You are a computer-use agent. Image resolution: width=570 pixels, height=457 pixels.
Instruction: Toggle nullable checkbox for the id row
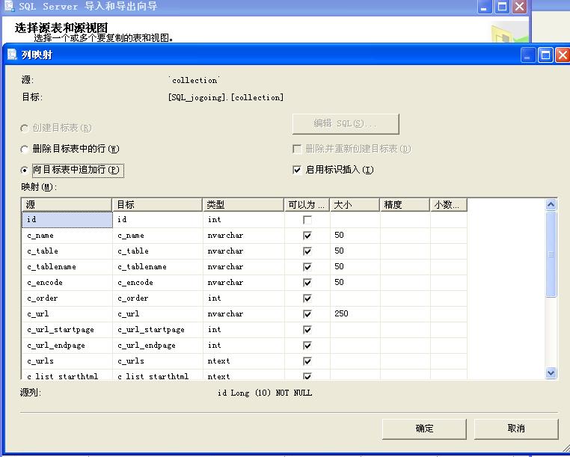pos(307,220)
